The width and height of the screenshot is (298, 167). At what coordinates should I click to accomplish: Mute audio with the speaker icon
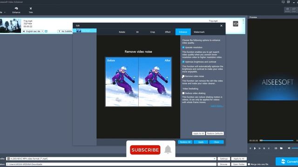pyautogui.click(x=289, y=148)
